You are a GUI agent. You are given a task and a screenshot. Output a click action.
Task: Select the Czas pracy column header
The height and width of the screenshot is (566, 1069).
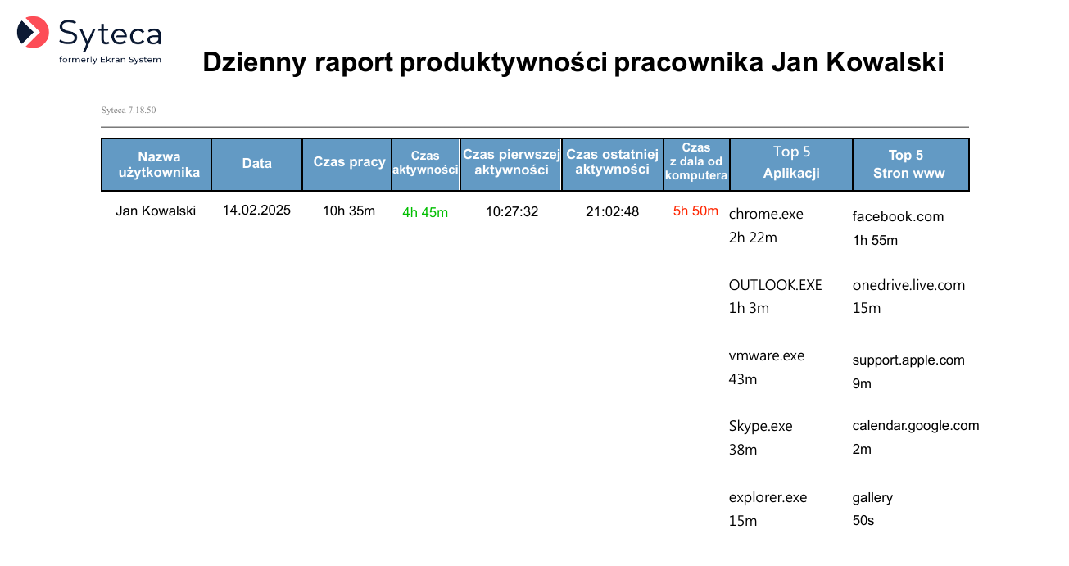[349, 162]
